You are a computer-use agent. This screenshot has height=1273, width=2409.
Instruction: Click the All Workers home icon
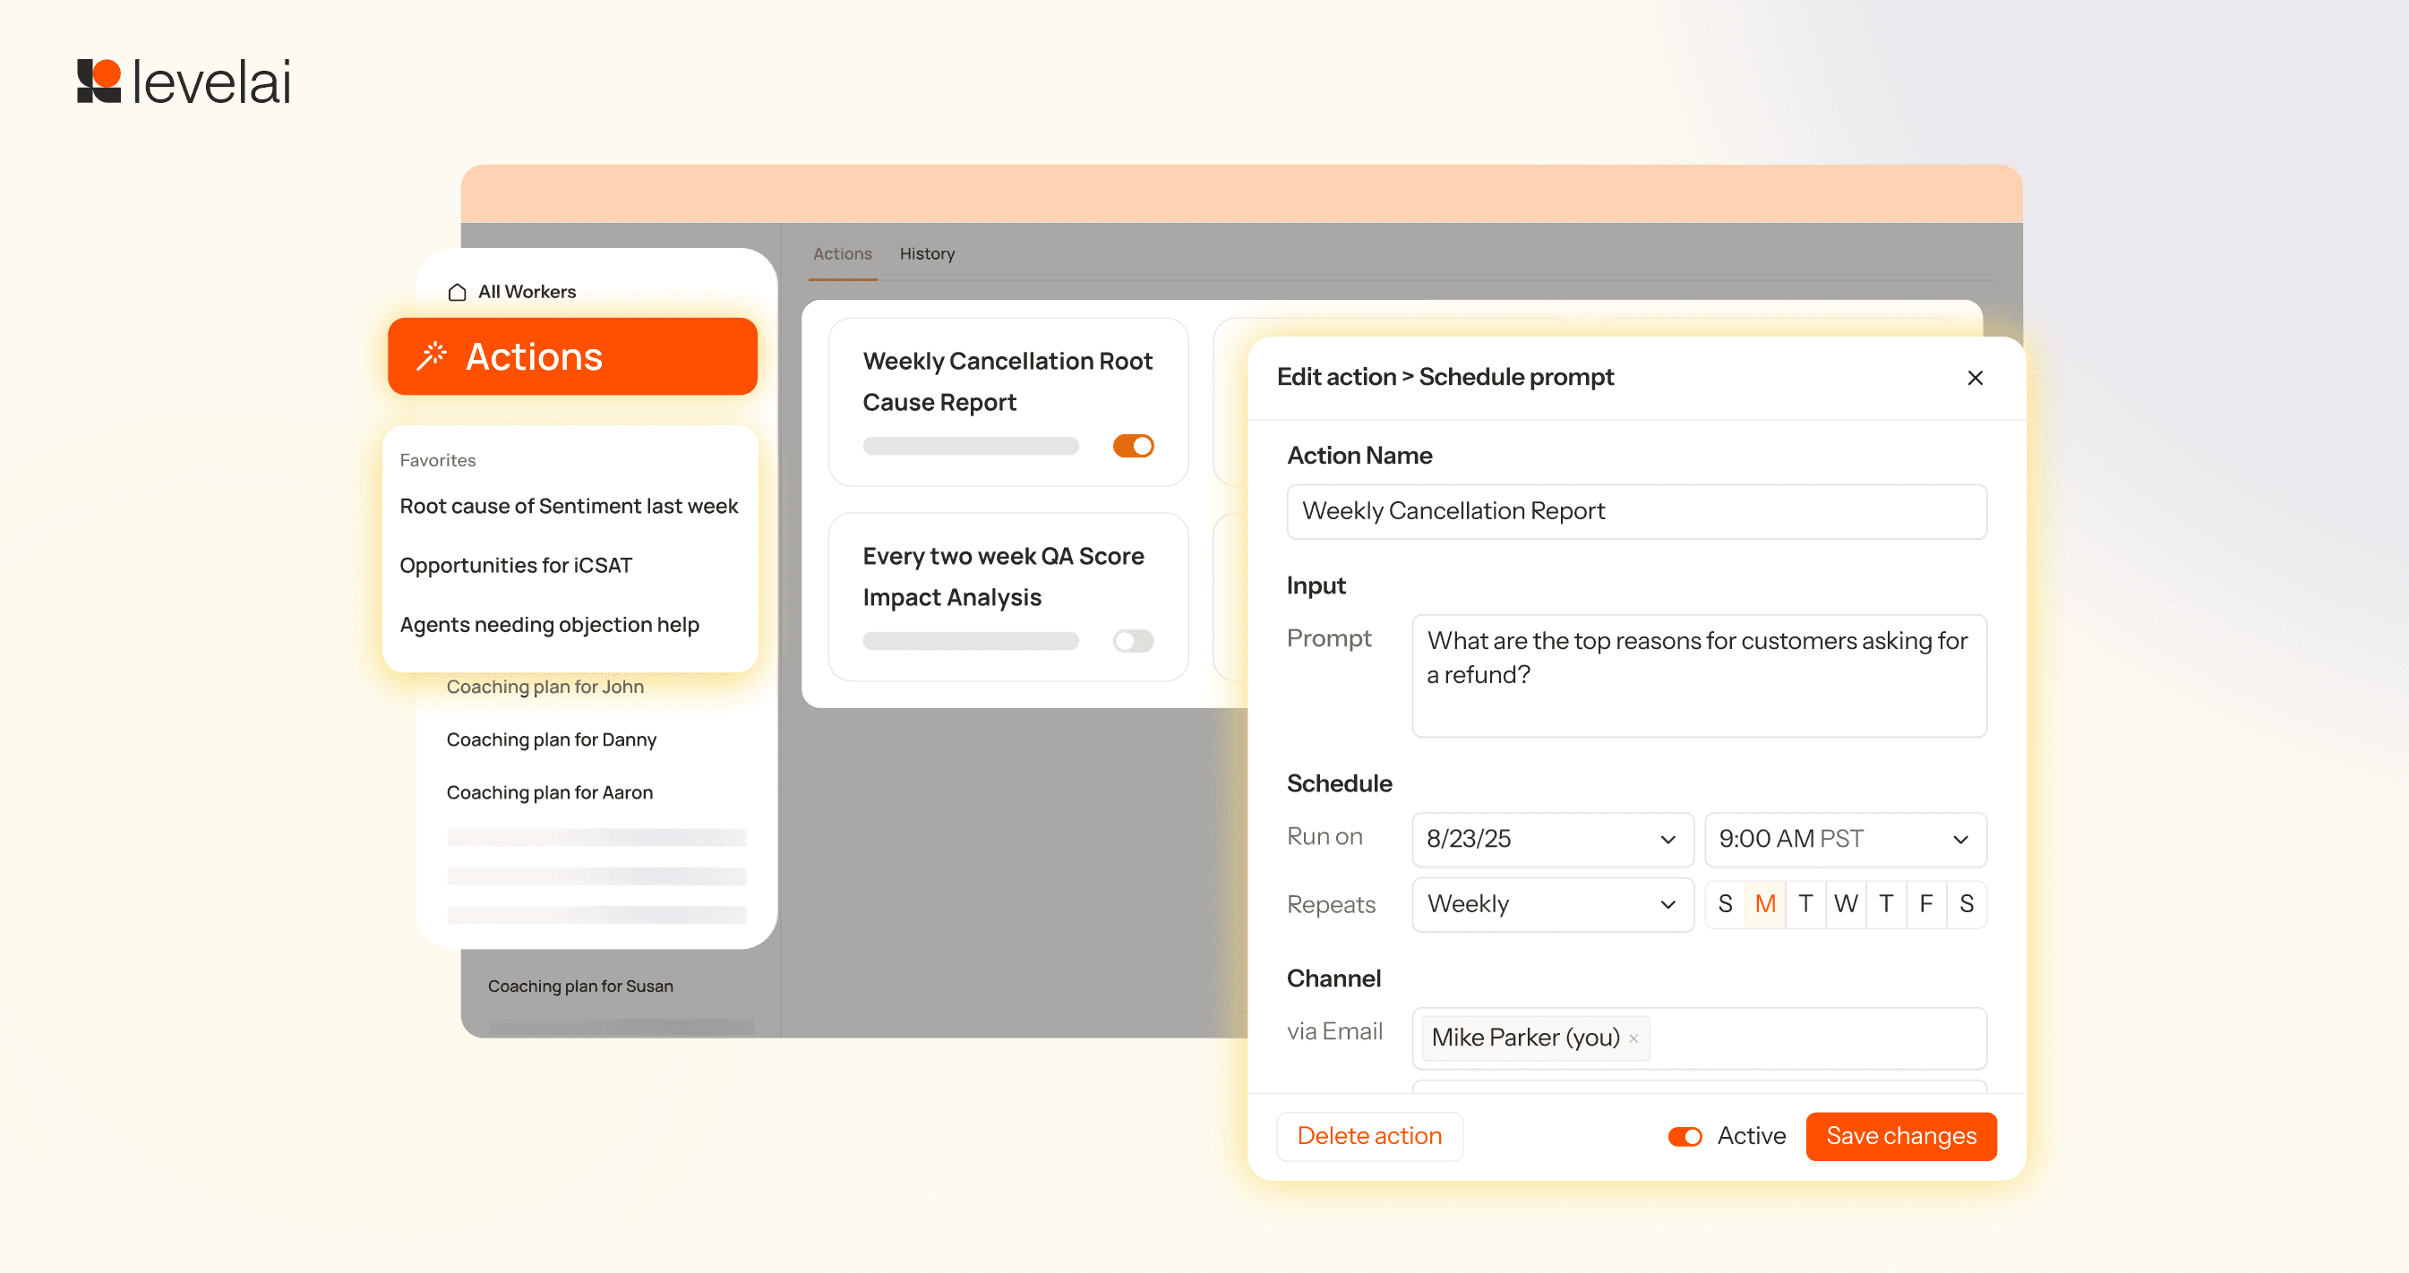coord(458,292)
